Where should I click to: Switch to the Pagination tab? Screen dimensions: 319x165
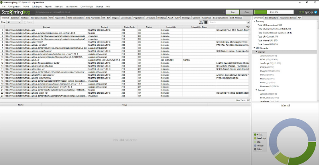tap(139, 18)
